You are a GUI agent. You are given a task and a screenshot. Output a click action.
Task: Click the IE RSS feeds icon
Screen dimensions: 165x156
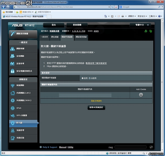coord(112,16)
